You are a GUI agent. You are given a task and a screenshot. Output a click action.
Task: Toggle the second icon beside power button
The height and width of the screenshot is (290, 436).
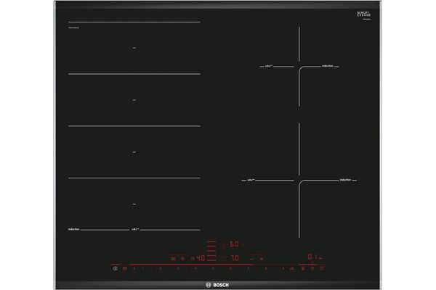click(x=125, y=268)
